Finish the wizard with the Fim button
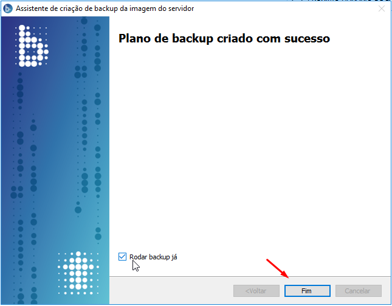 (308, 291)
